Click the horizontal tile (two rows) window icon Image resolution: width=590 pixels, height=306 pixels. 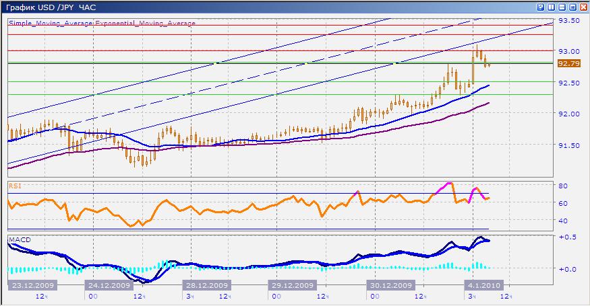(562, 7)
